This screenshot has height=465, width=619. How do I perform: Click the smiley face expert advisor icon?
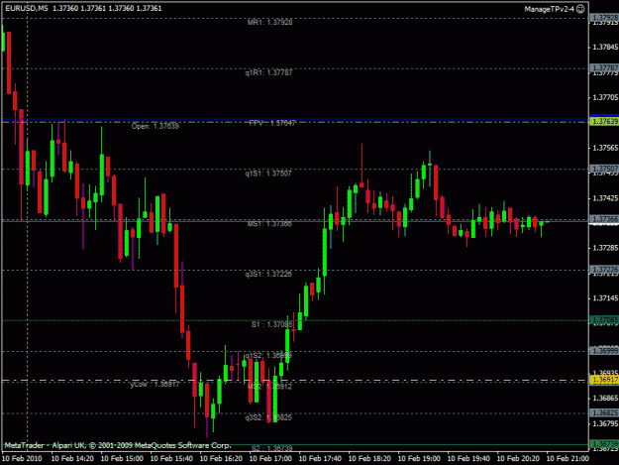tap(580, 9)
